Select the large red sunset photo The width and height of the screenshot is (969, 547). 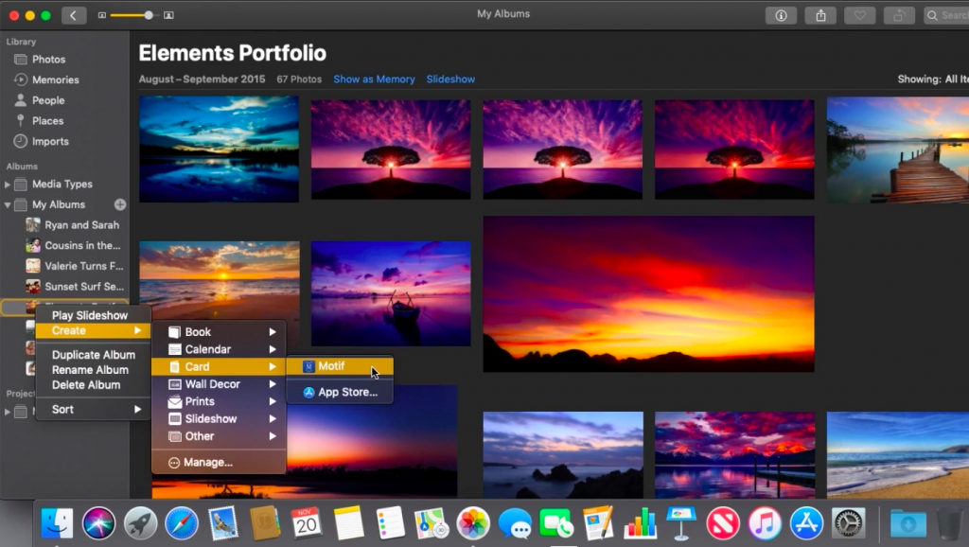click(x=648, y=293)
